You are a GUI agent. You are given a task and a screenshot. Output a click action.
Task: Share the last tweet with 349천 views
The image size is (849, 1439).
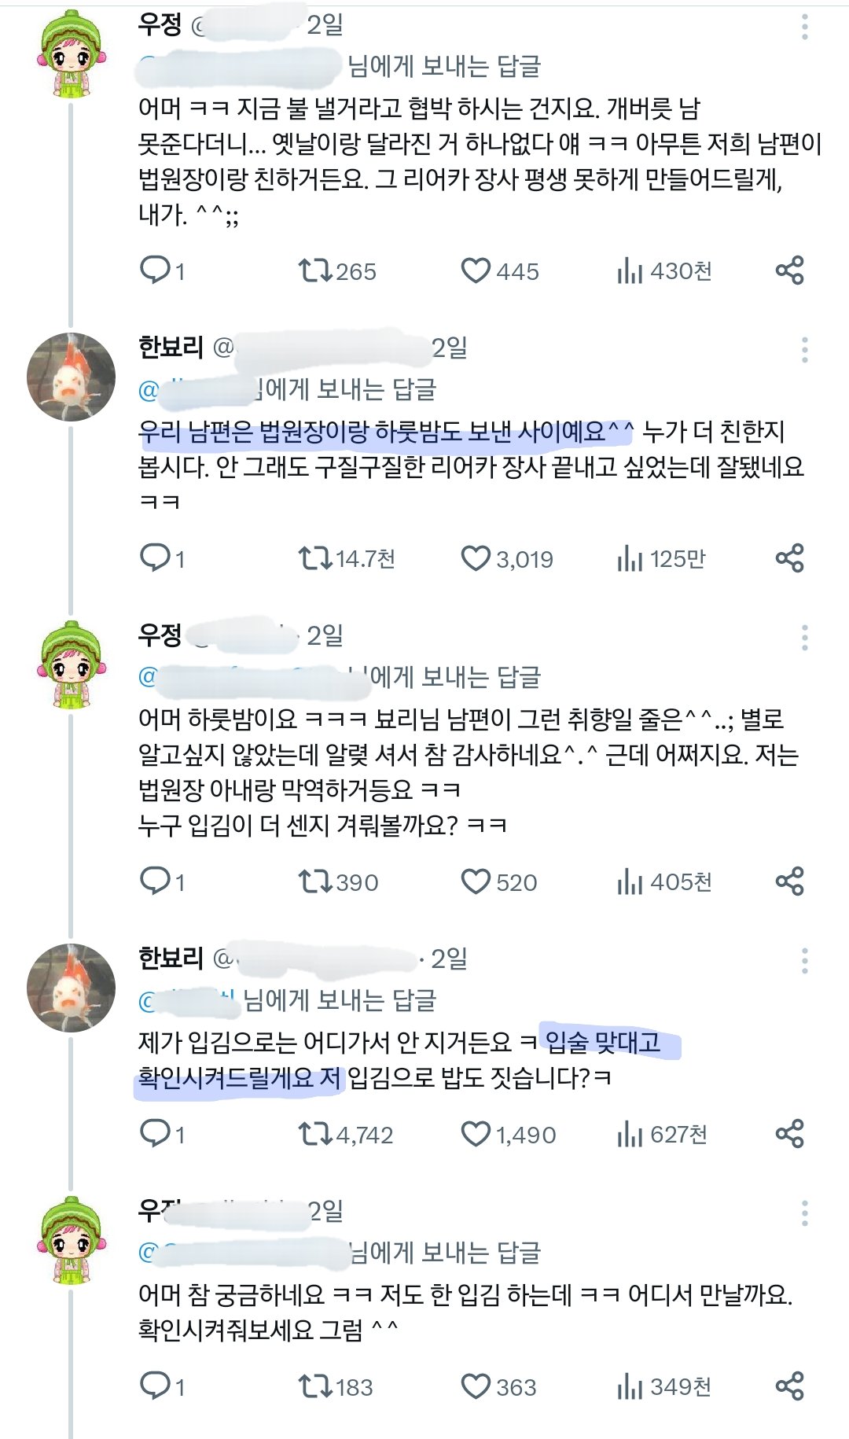pos(789,1386)
